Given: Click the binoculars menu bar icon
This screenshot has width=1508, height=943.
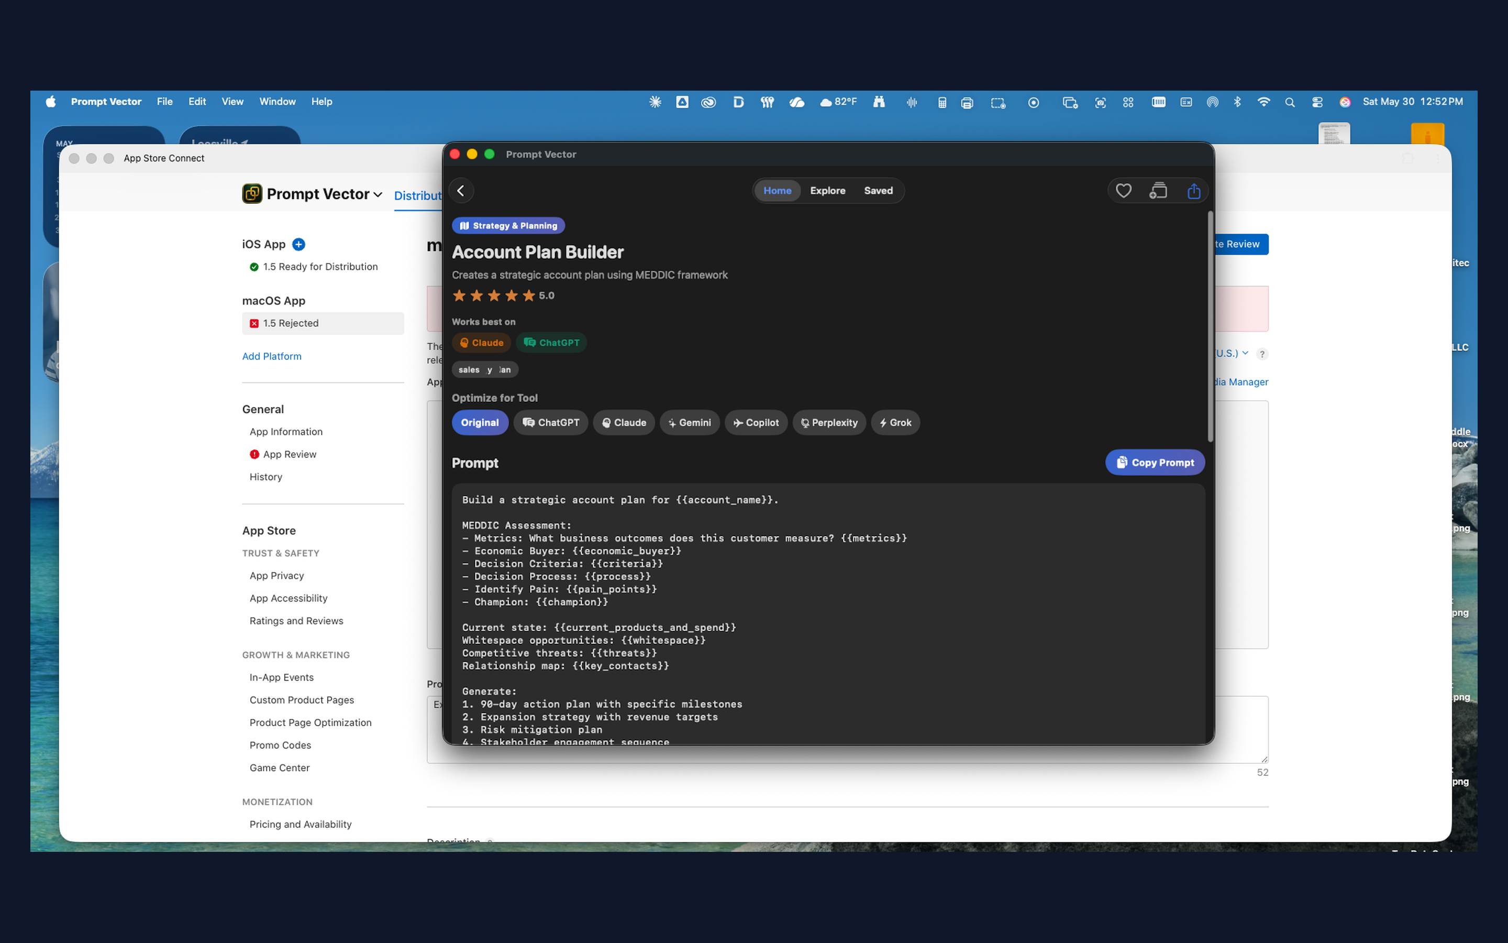Looking at the screenshot, I should (x=879, y=102).
